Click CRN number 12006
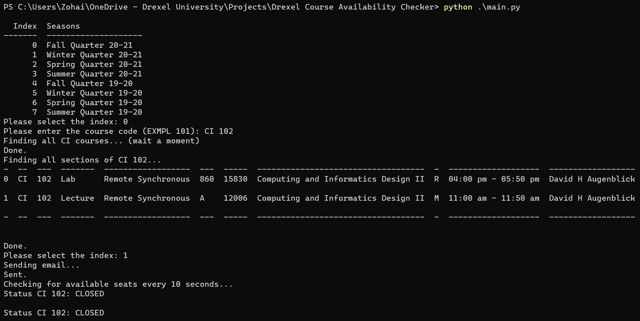The width and height of the screenshot is (640, 321). (235, 198)
